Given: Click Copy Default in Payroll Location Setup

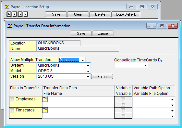Looking at the screenshot, I should [126, 14].
